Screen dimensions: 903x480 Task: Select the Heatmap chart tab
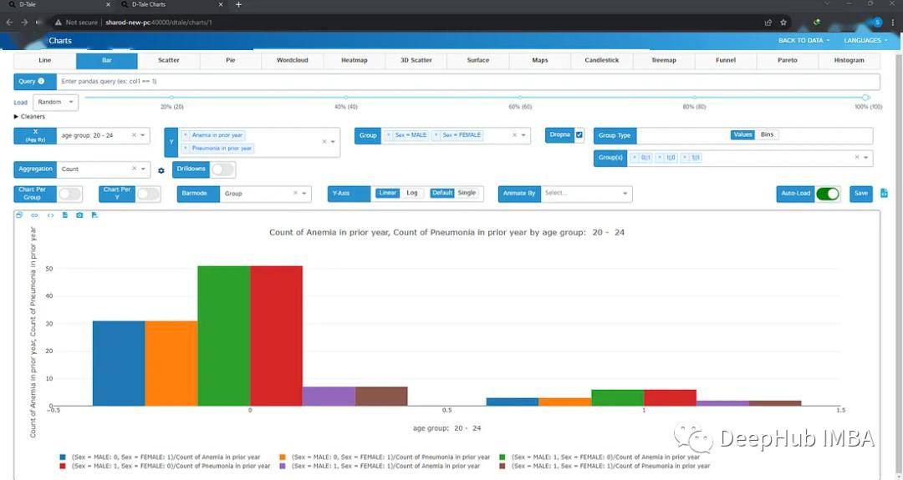pyautogui.click(x=355, y=60)
